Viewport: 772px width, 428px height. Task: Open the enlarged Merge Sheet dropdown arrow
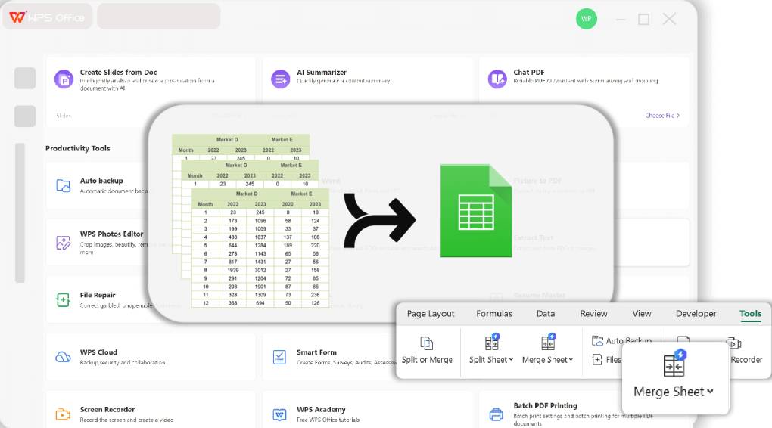point(710,392)
